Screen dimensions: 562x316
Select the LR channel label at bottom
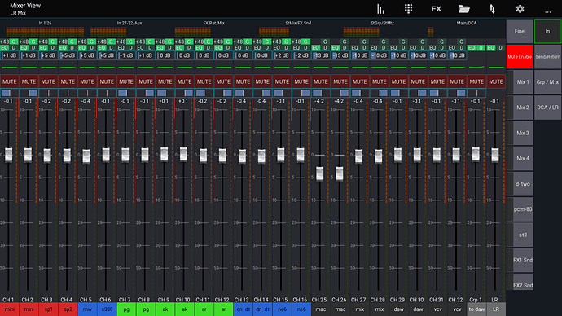coord(496,309)
